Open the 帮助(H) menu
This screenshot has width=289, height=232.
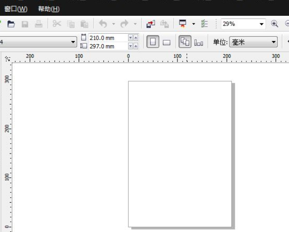[x=49, y=9]
